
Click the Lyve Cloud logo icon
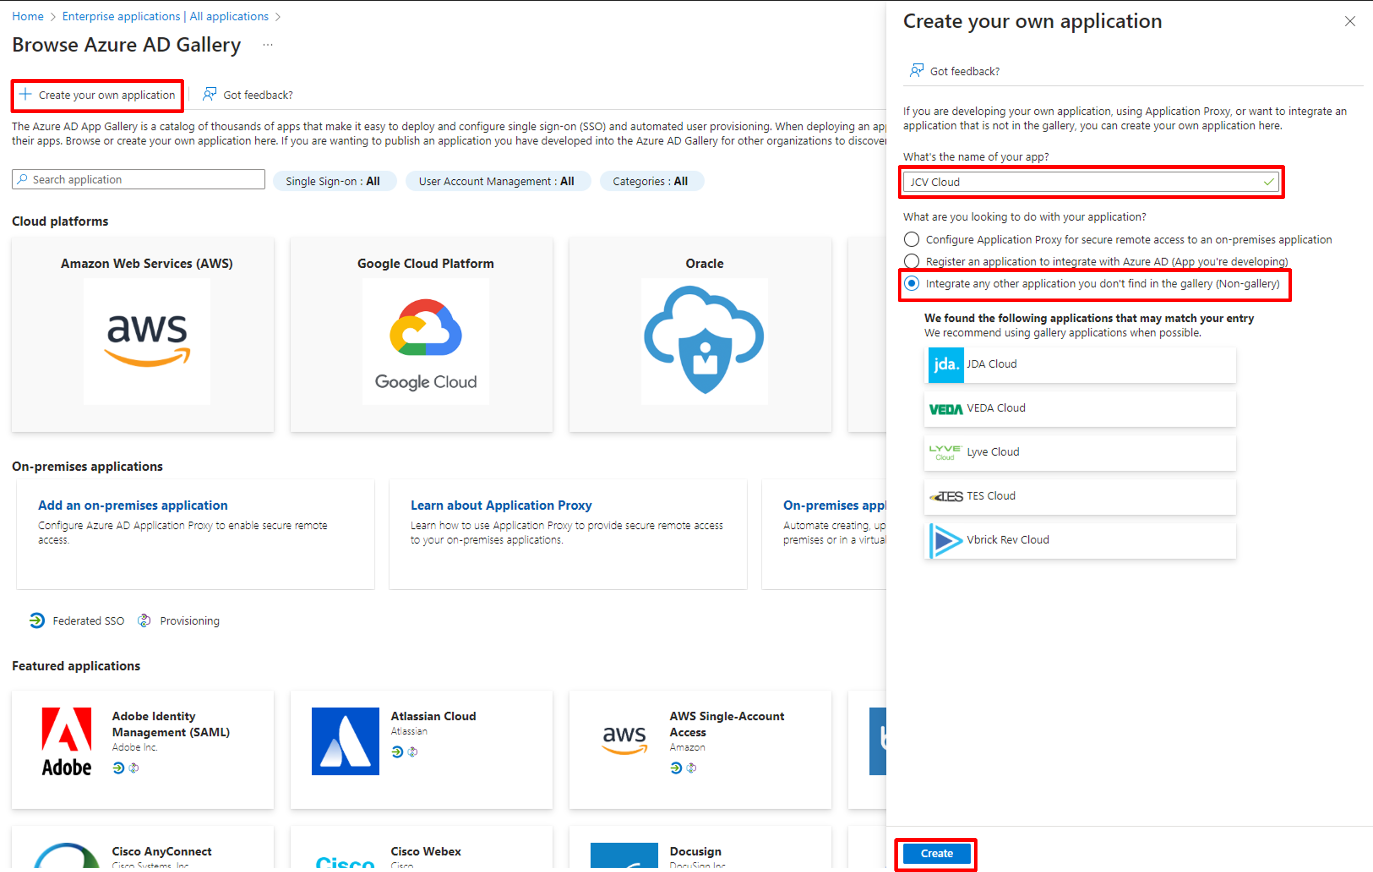(945, 453)
